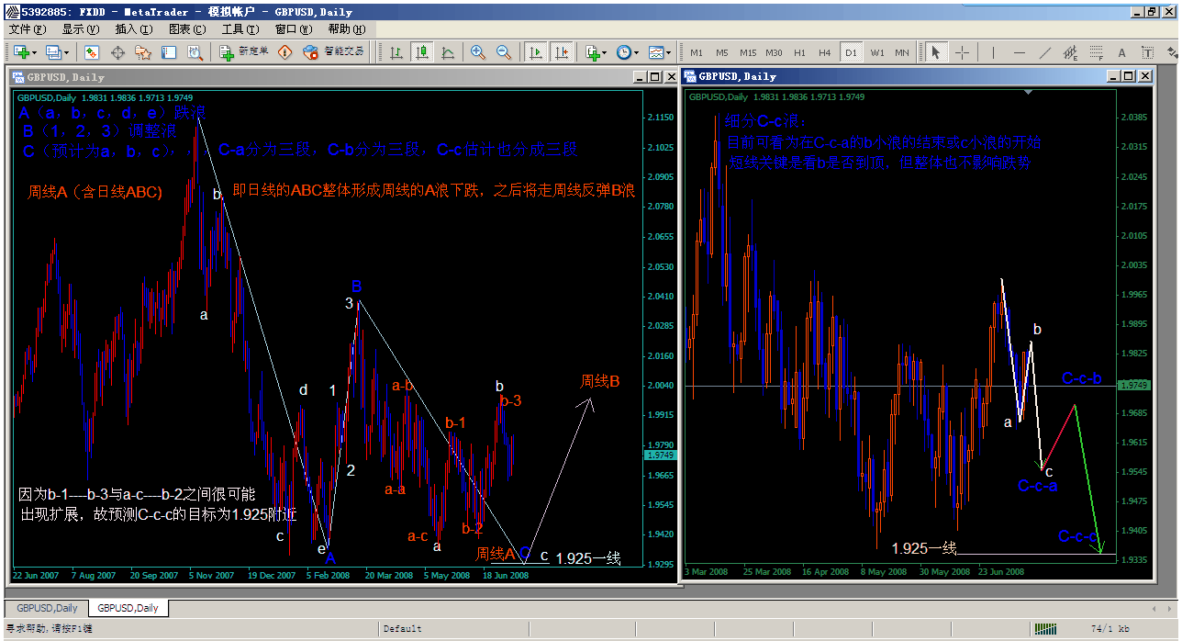Switch chart to candlesticks type
Screen dimensions: 1182x641
[x=422, y=52]
